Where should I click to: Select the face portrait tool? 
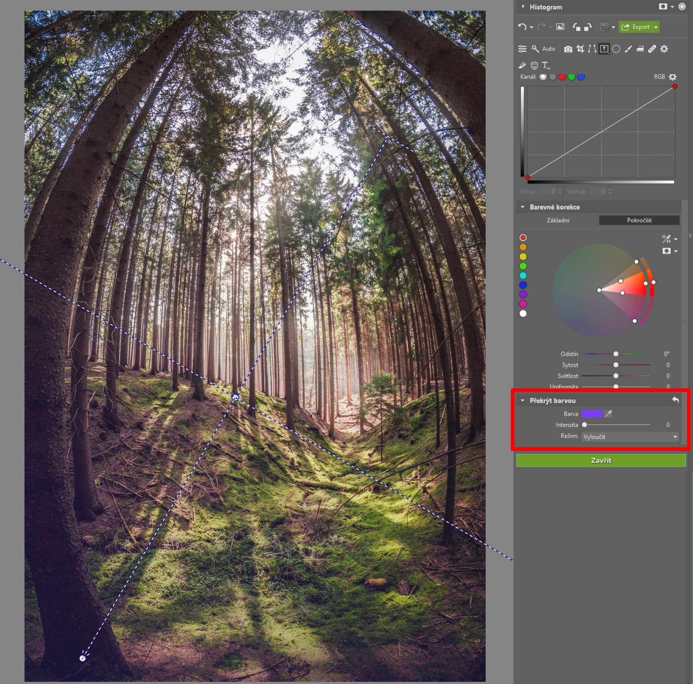pos(534,65)
